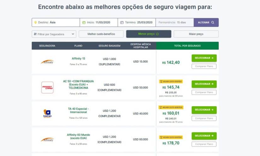Screen dimensions: 260x156
Task: Click the trophy badge above R$ 145,74
Action: (171, 81)
